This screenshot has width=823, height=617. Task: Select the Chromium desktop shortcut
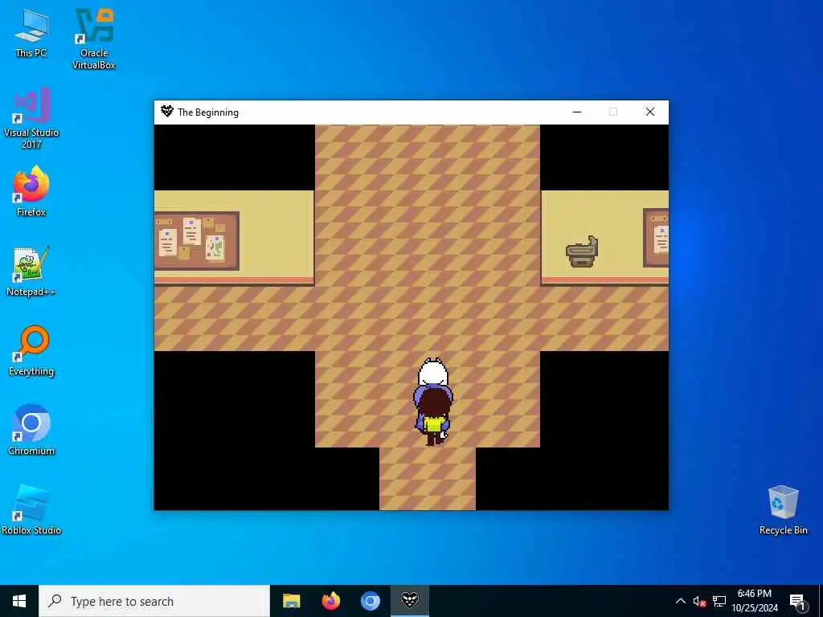(31, 430)
